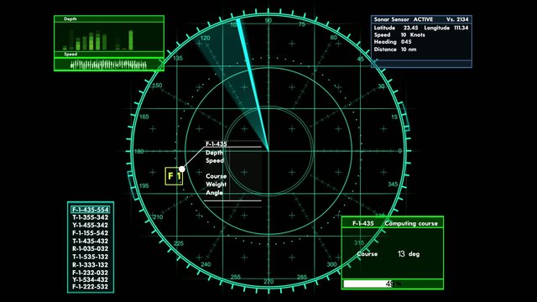Select contact F-1-232-032 in the list
Screen dimensions: 537x302
click(91, 273)
